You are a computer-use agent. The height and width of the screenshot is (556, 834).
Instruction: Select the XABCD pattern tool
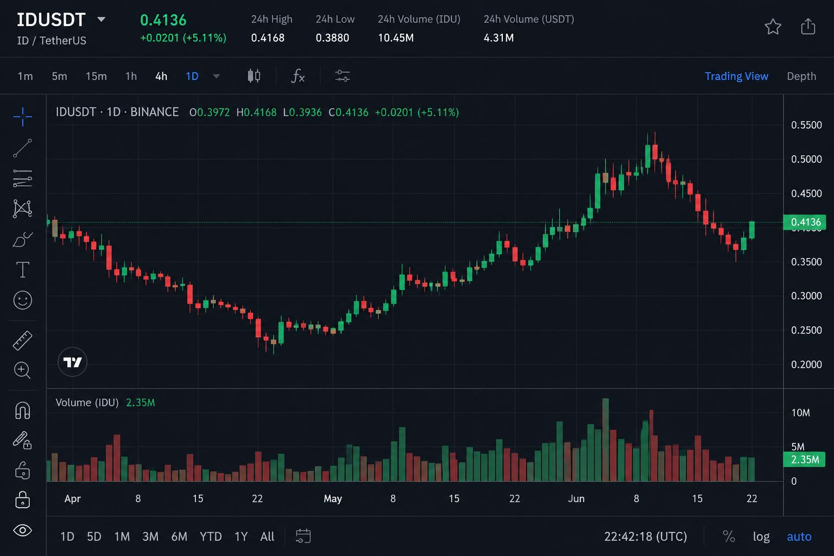(x=22, y=208)
